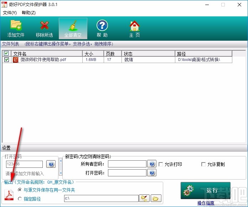Toggle the select-all checkbox in the list header
Viewport: 248px width, 207px height.
(6, 53)
